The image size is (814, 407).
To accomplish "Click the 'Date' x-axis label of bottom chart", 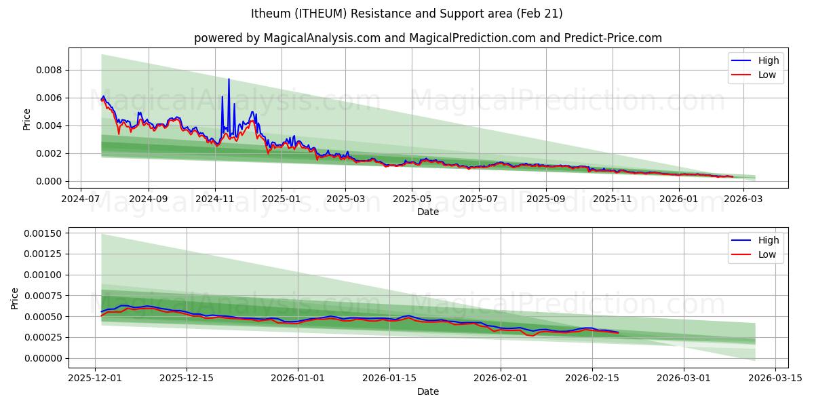I will (428, 391).
